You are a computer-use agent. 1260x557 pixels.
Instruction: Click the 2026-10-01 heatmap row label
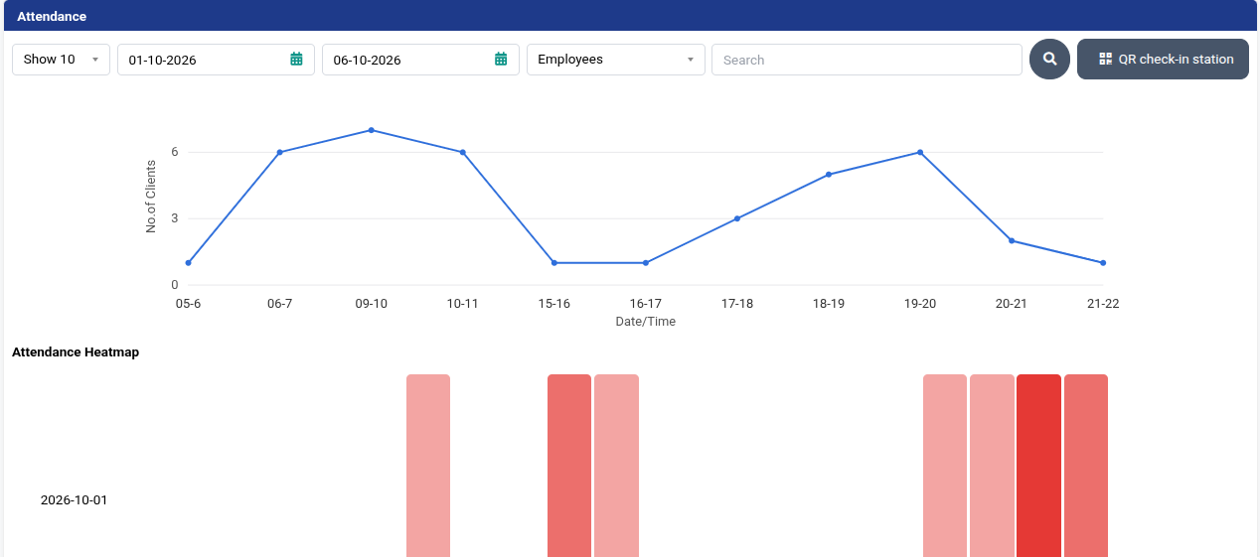tap(75, 500)
